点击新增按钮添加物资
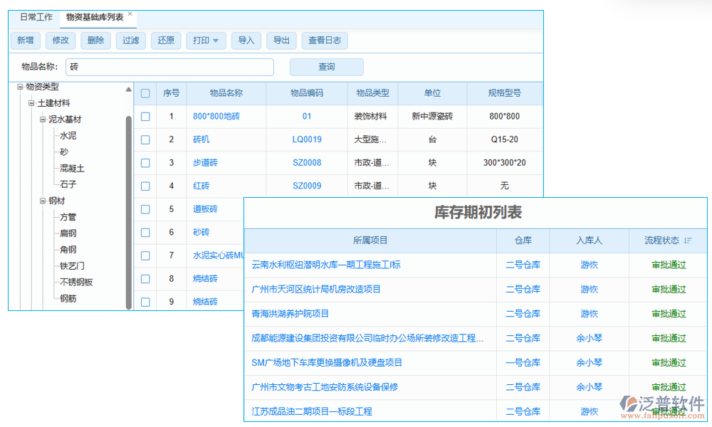The height and width of the screenshot is (427, 712). 25,41
